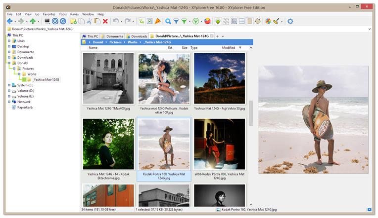Click Pictures in breadcrumb bar

click(x=115, y=42)
